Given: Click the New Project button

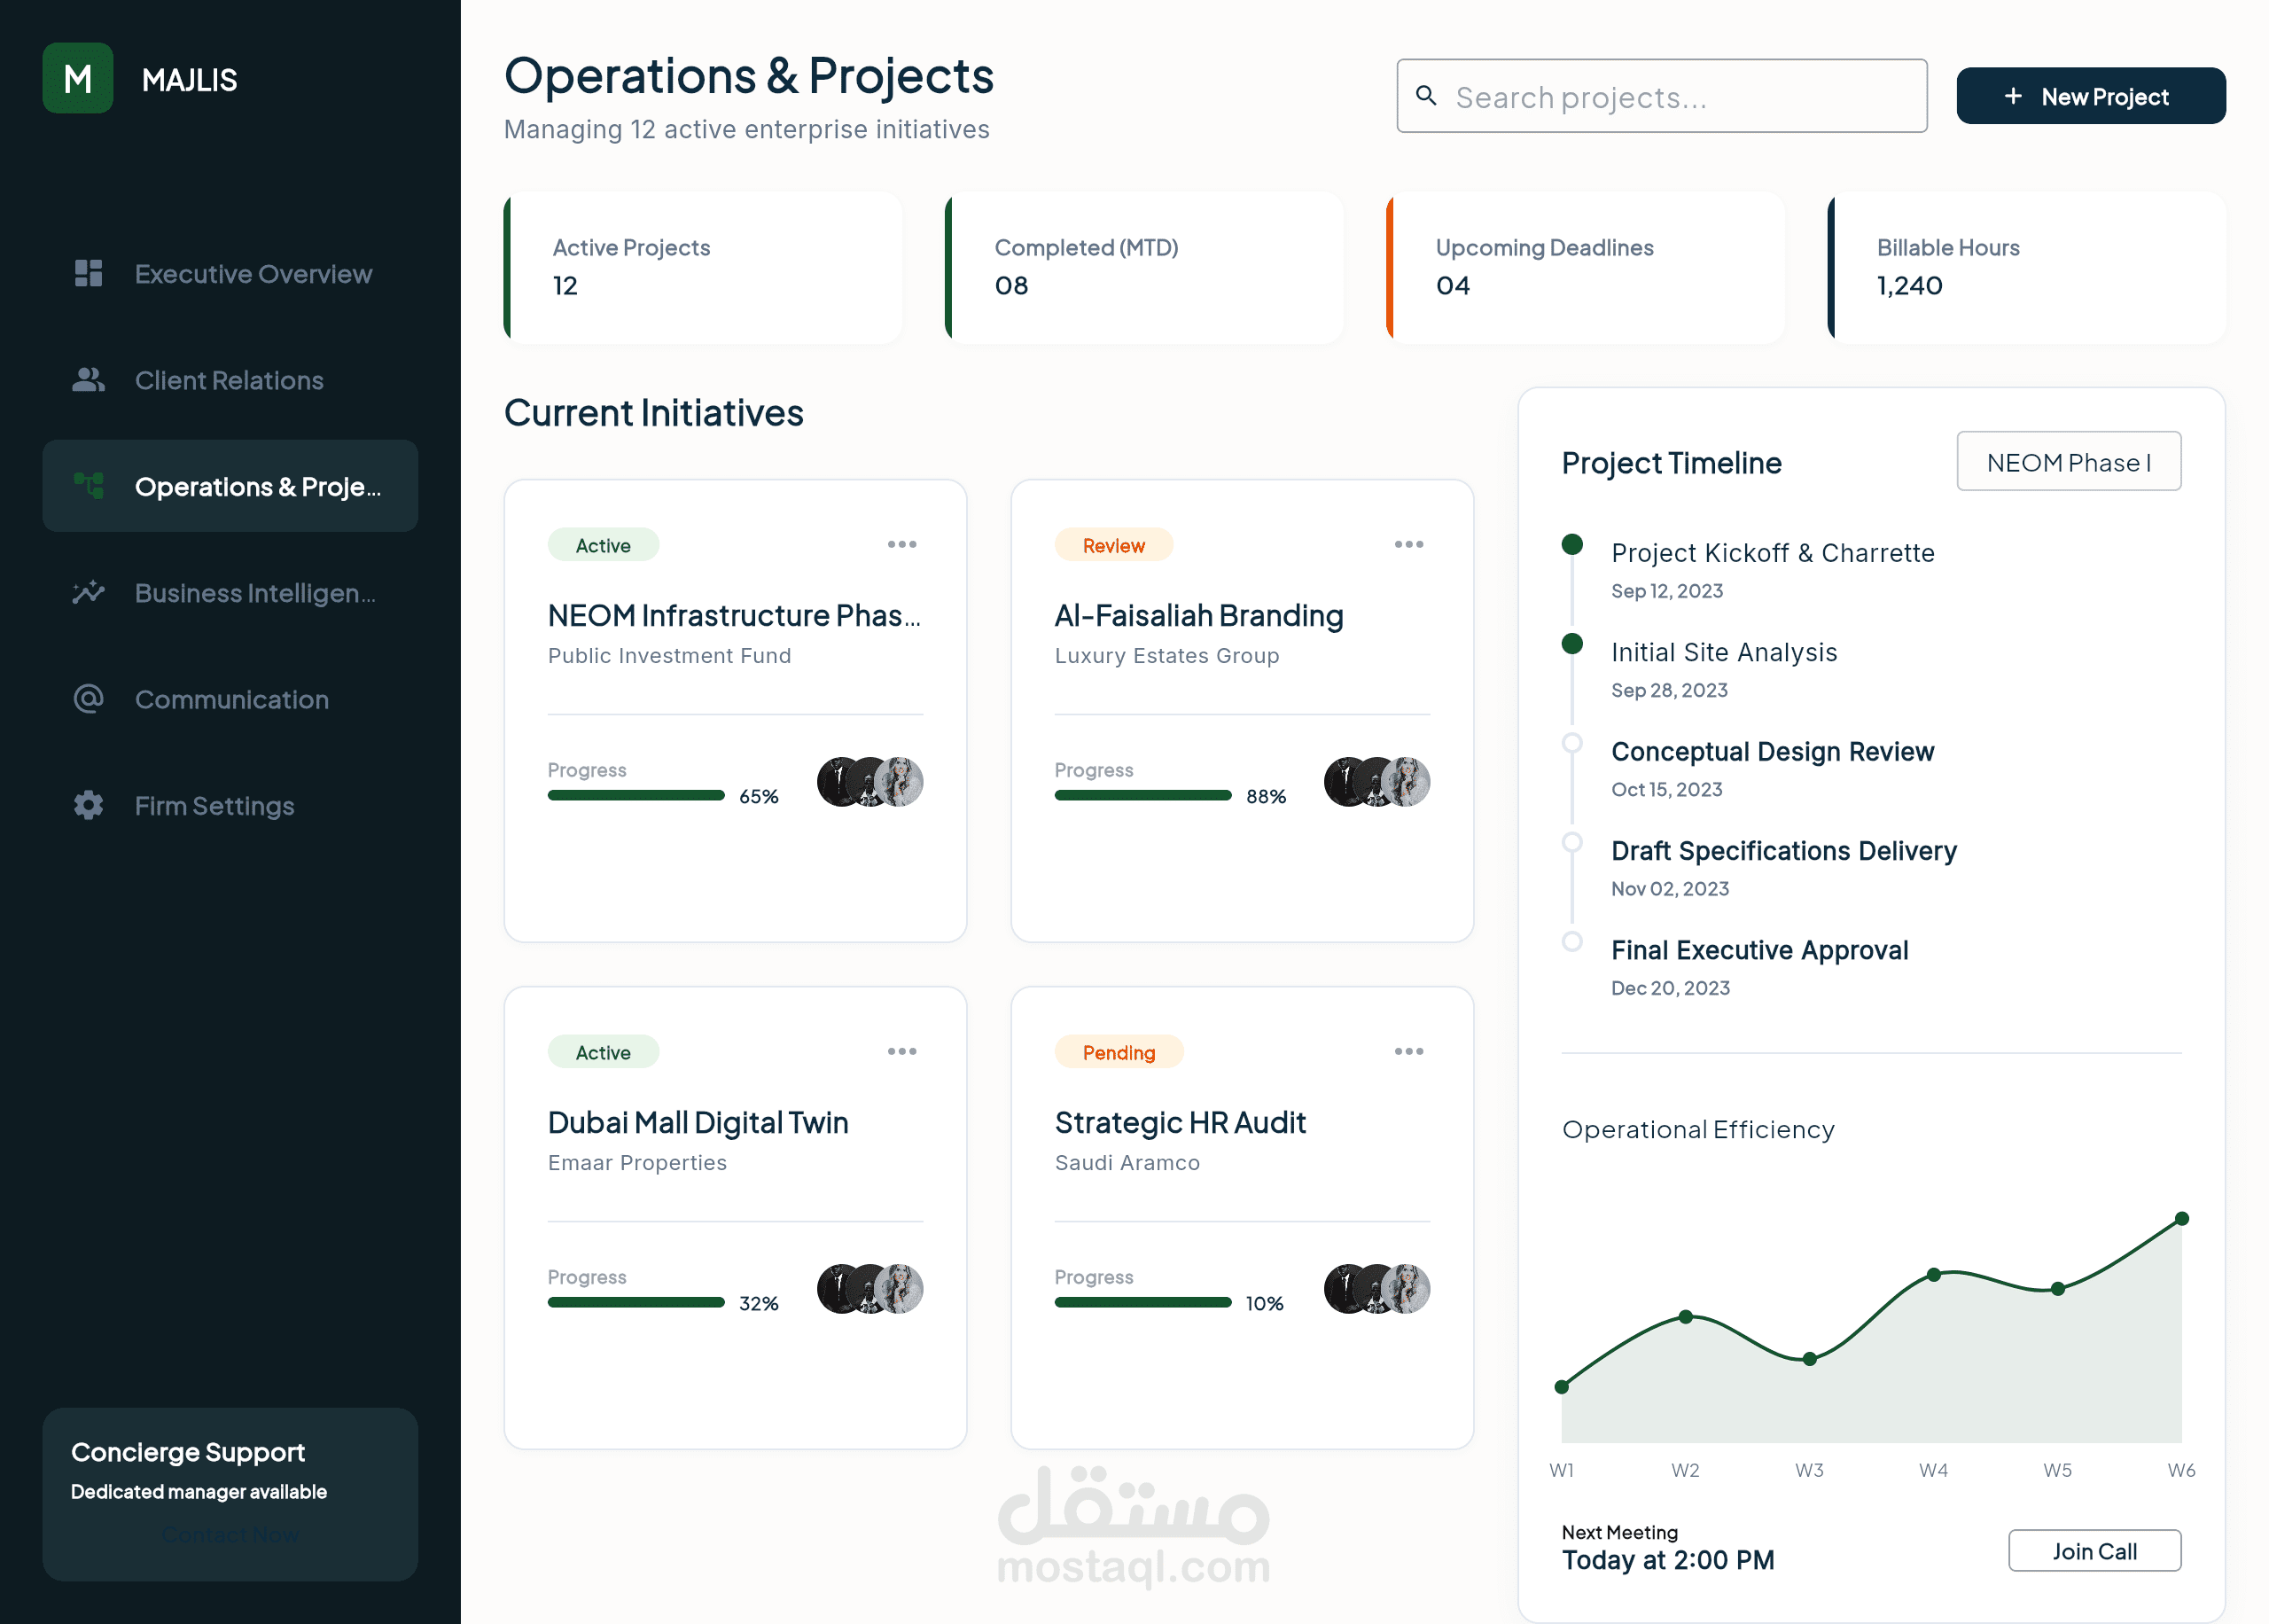Looking at the screenshot, I should [2090, 96].
